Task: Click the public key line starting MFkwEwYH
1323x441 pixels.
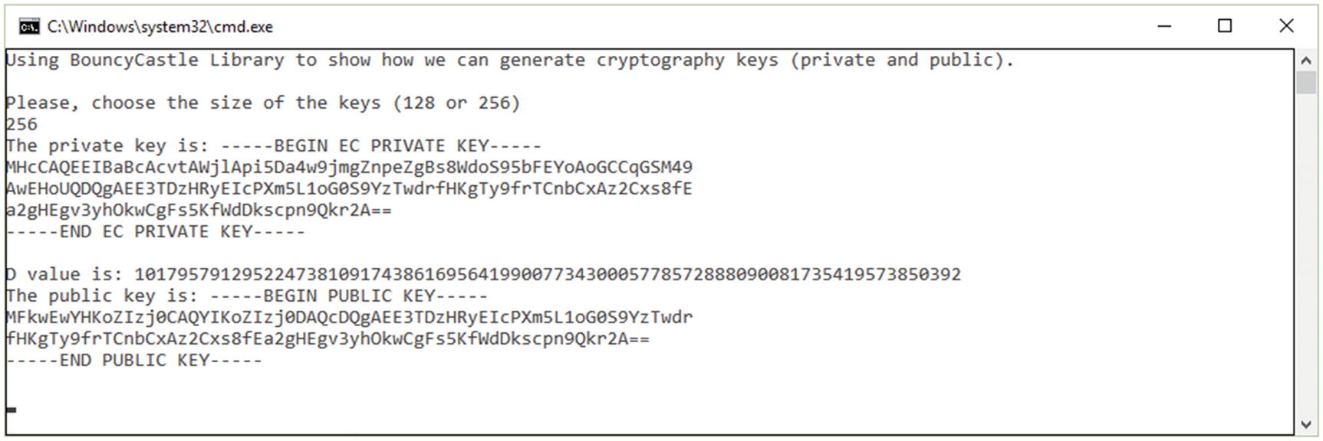Action: (349, 317)
